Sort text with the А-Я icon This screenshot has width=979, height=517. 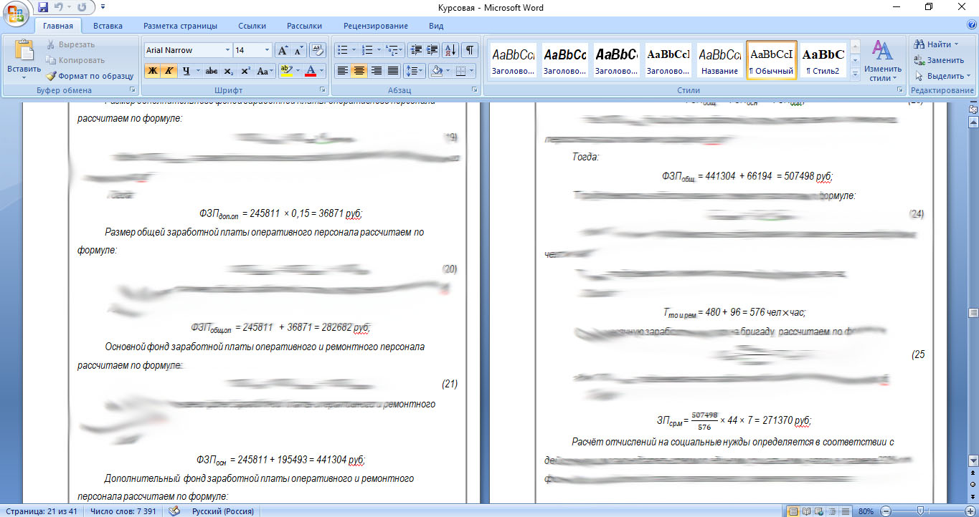tap(450, 50)
